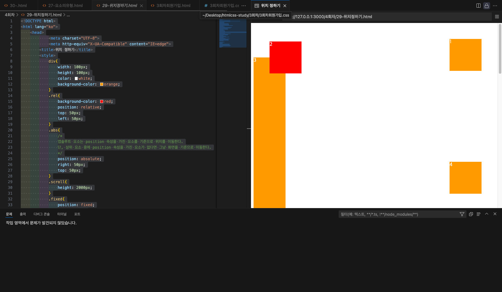Click line number 20 in the gutter

[x=10, y=130]
